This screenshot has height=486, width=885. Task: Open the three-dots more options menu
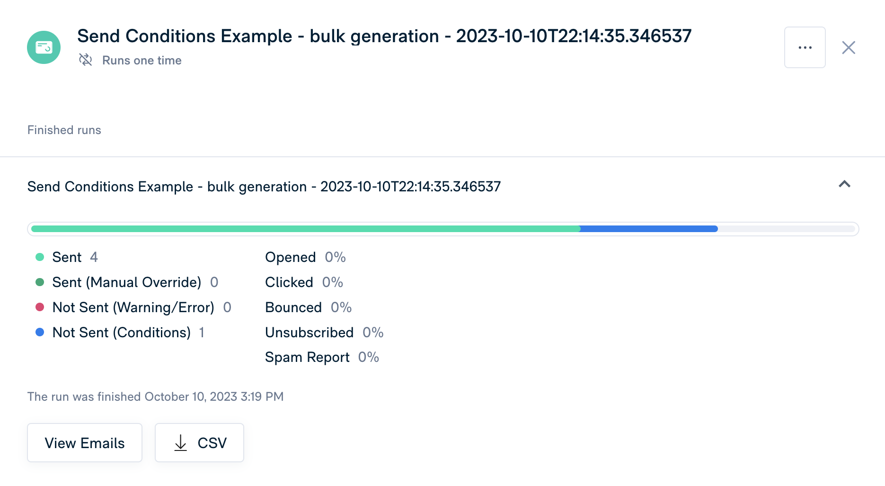(x=805, y=47)
